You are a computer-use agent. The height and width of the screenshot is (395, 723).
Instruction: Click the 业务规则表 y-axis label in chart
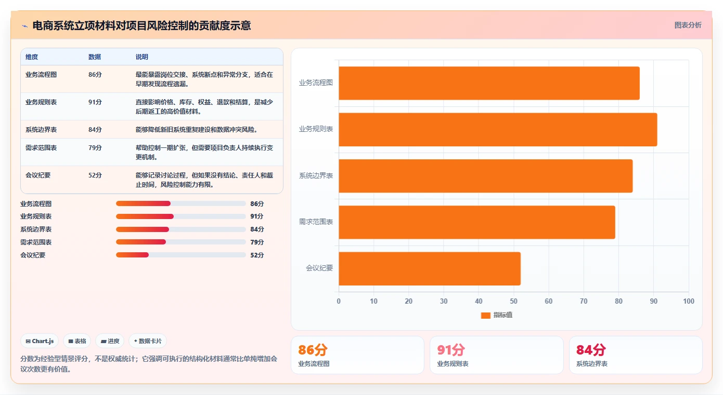click(316, 129)
